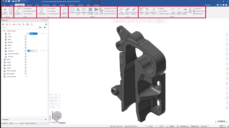229x128 pixels.
Task: Toggle the T indicator on Top plane
Action: [37, 34]
